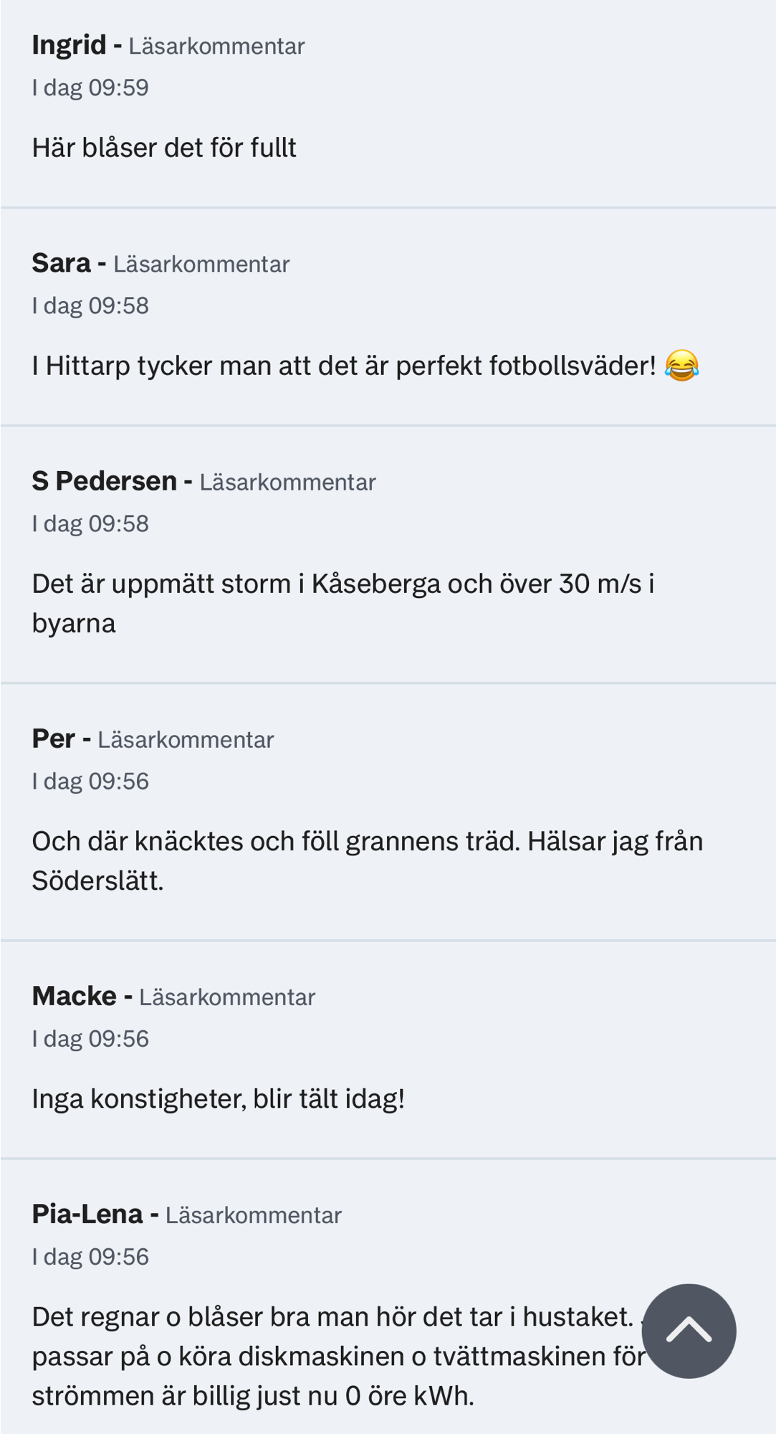Click the commenter name Per
Screen dimensions: 776x1434
pos(53,739)
